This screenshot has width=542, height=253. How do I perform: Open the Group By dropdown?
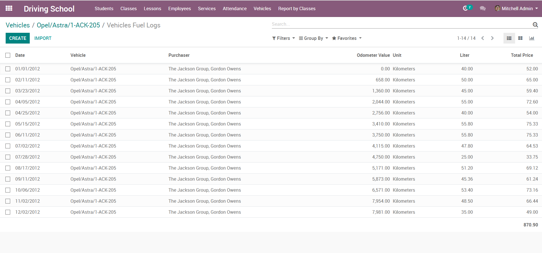point(313,38)
